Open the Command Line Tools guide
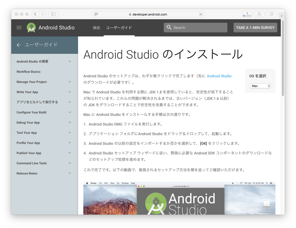This screenshot has height=228, width=296. 32,163
